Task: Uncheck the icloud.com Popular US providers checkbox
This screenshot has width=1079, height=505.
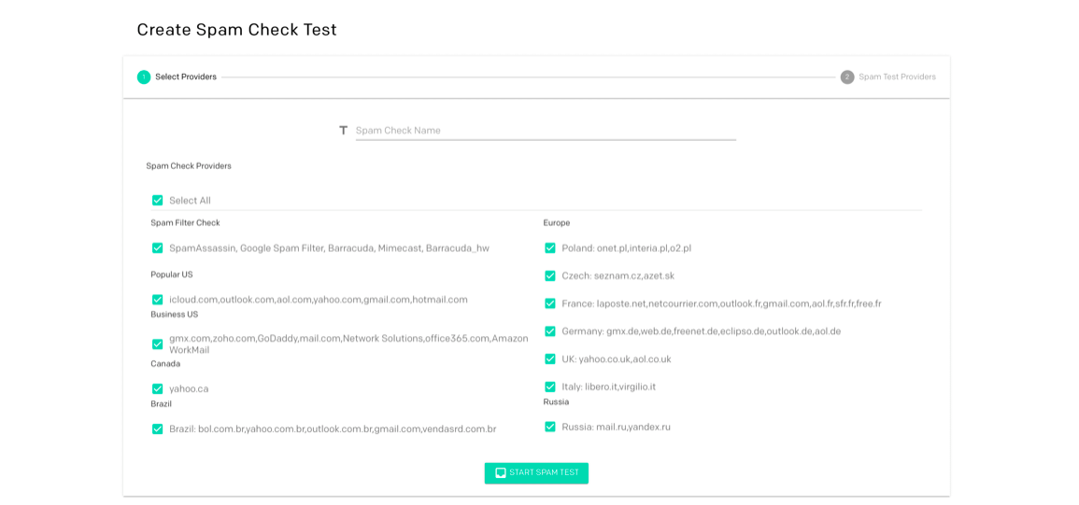Action: [x=158, y=300]
